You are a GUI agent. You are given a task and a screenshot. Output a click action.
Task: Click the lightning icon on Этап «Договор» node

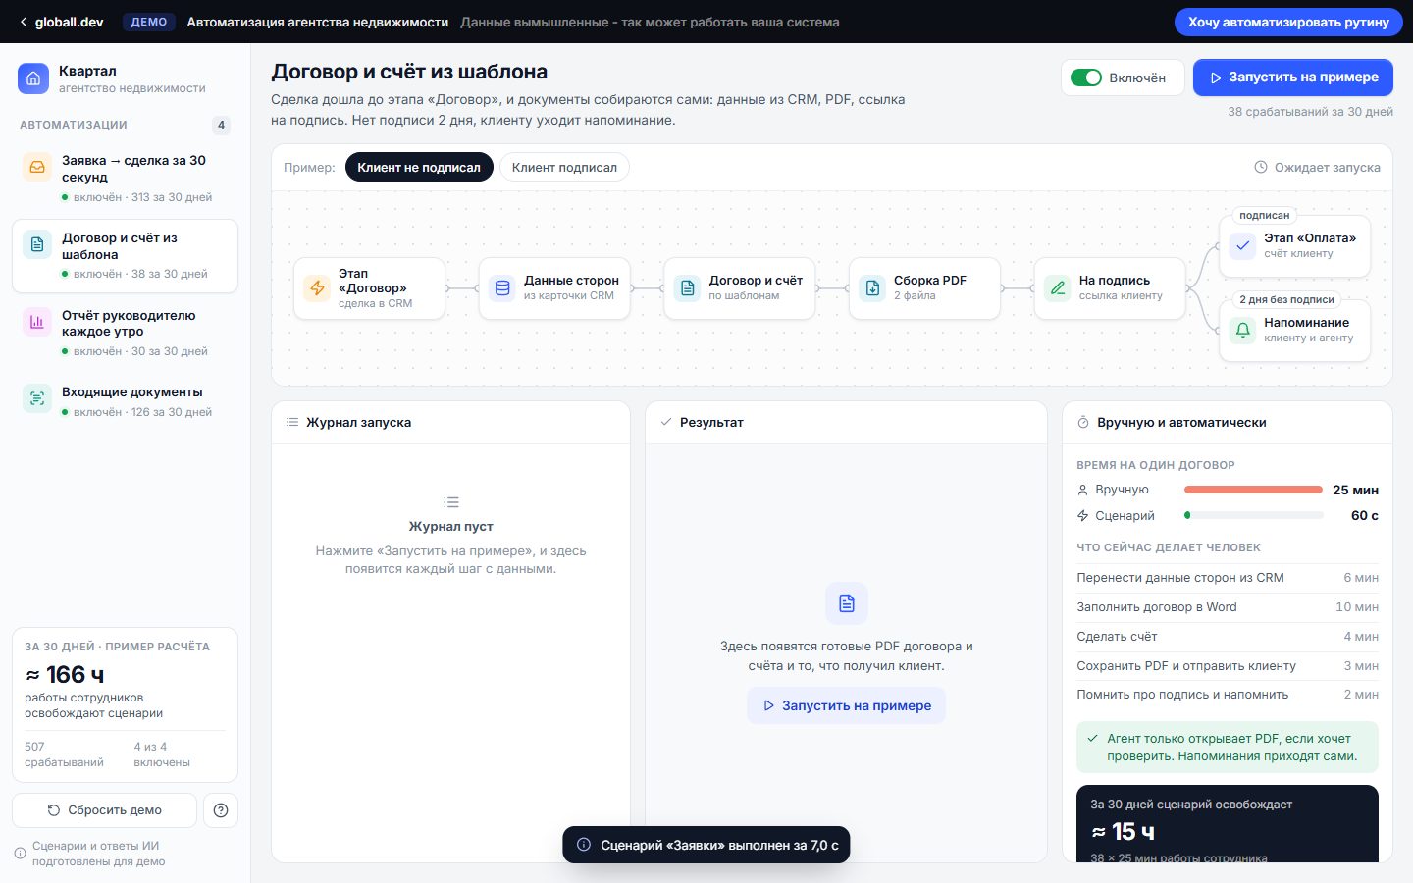point(317,288)
